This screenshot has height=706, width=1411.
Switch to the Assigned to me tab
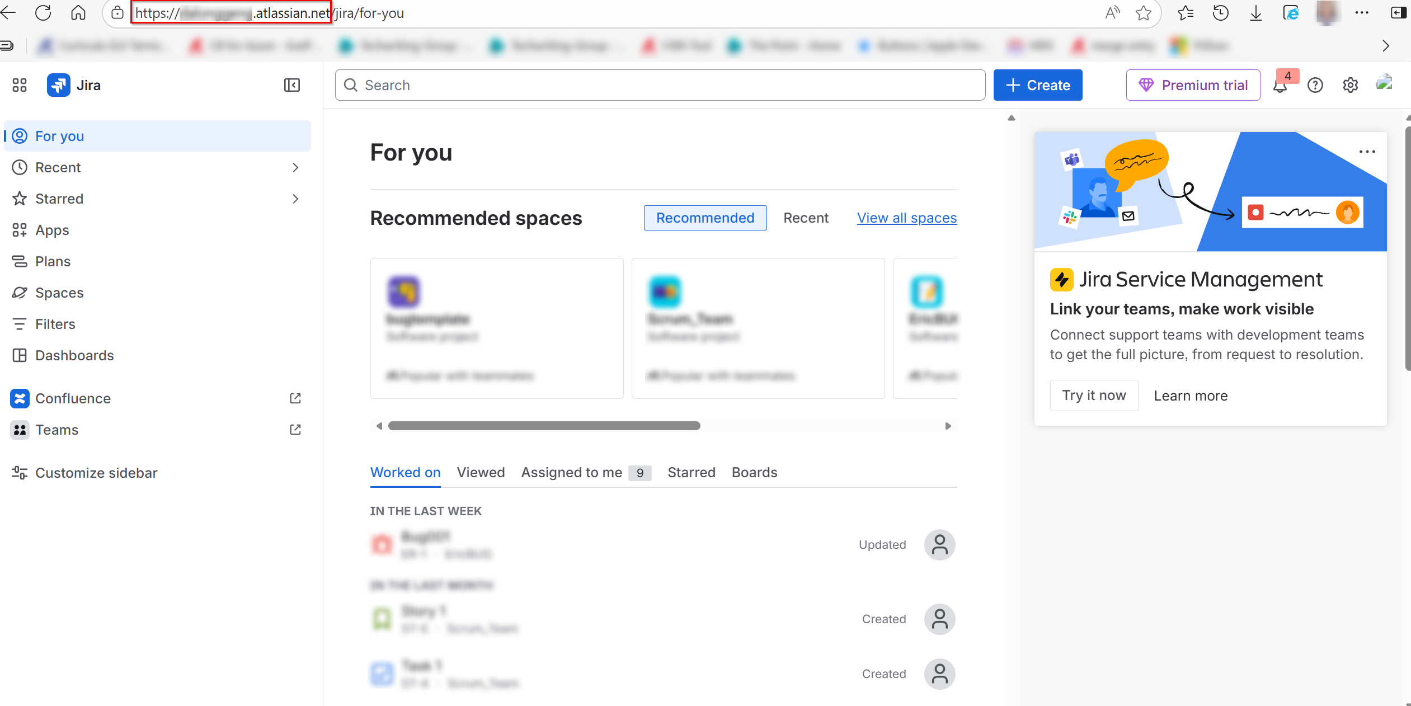click(571, 473)
